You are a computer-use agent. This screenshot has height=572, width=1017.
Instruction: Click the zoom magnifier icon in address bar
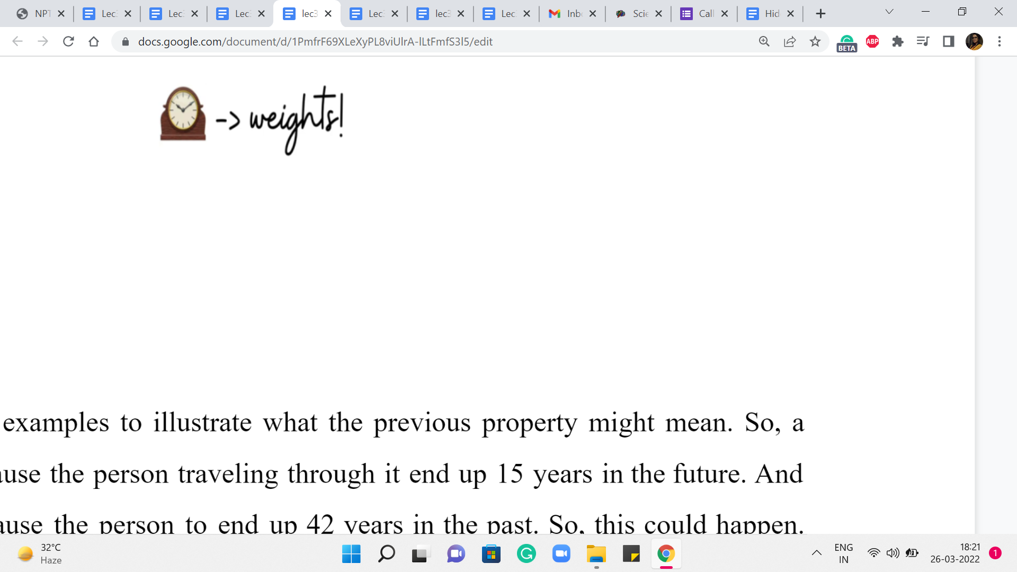(764, 41)
